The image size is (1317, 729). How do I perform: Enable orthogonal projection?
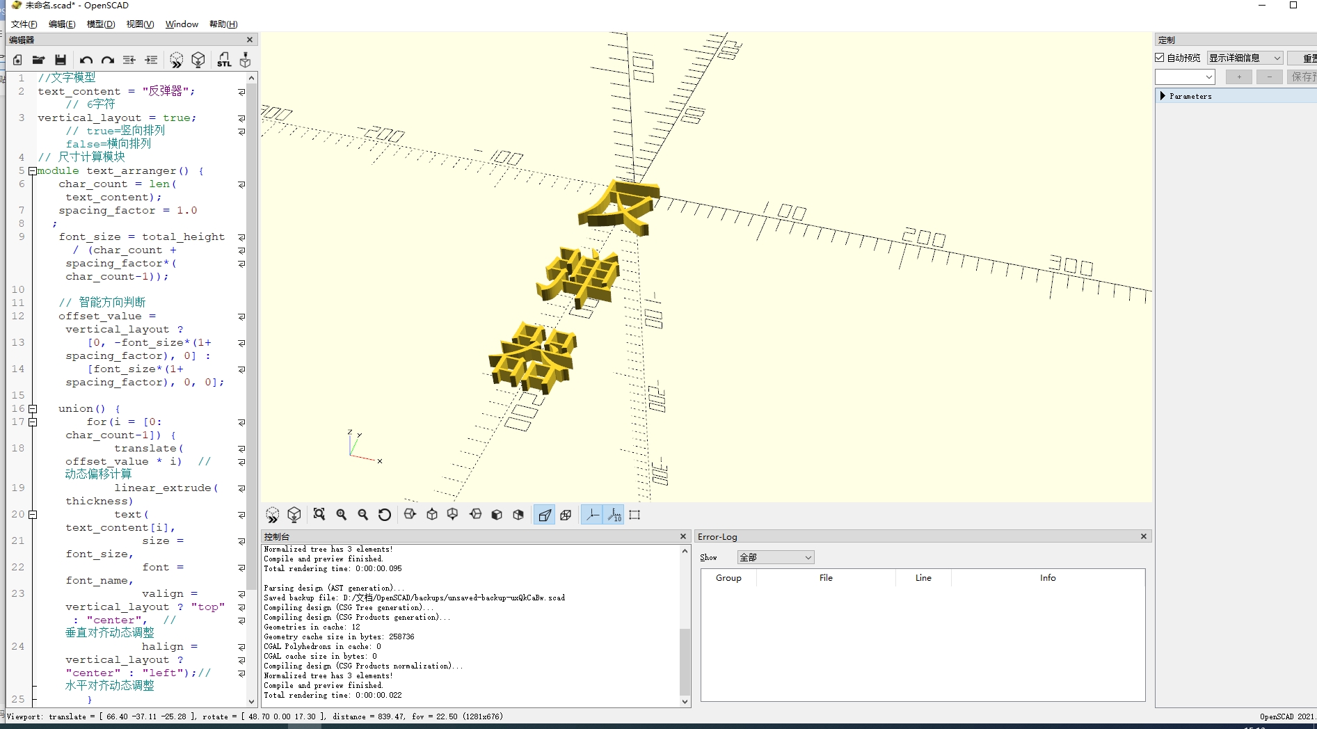point(566,515)
